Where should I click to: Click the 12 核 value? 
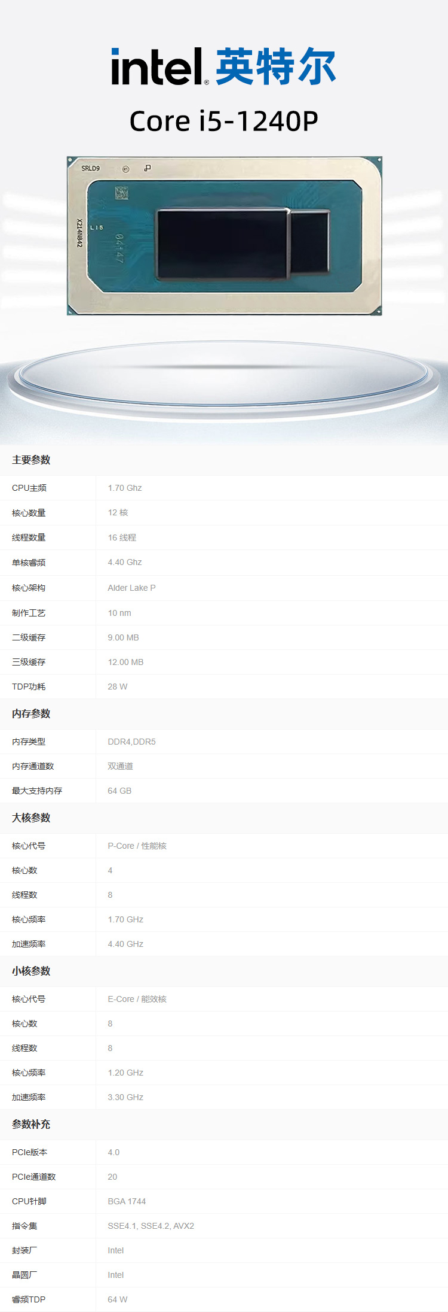(118, 512)
